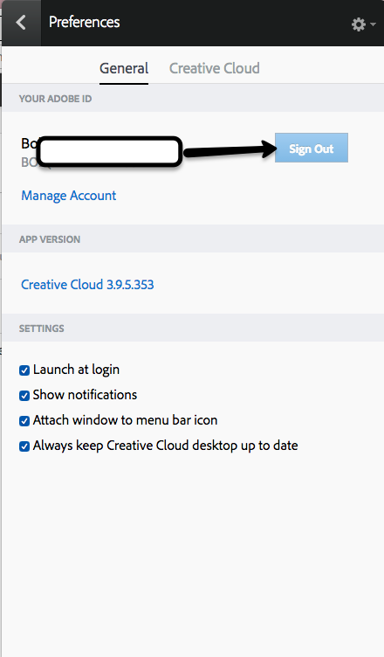Disable the Launch at login checkbox

(24, 370)
